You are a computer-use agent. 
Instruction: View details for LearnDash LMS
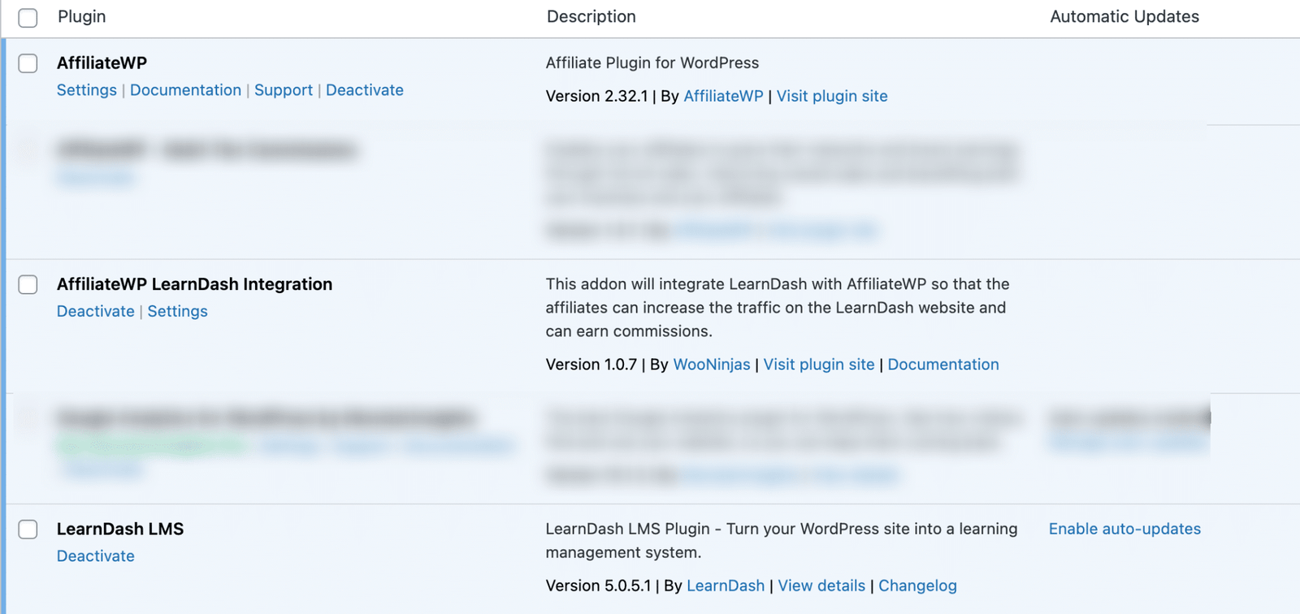tap(821, 586)
